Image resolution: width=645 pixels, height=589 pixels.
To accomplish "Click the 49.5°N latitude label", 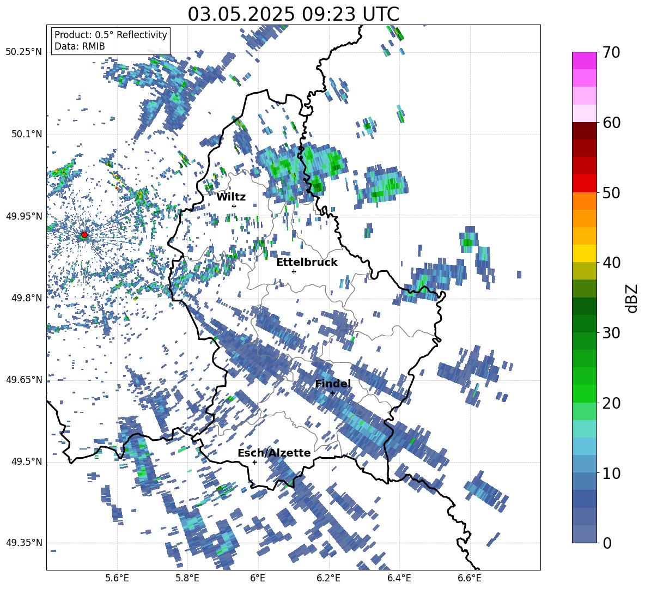I will 26,462.
